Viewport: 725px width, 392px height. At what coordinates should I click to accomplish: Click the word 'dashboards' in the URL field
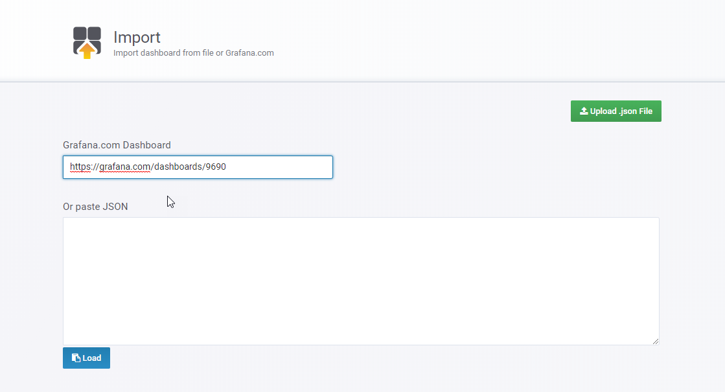178,167
